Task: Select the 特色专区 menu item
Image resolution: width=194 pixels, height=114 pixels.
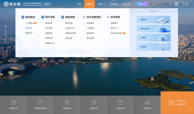Action: tap(114, 4)
